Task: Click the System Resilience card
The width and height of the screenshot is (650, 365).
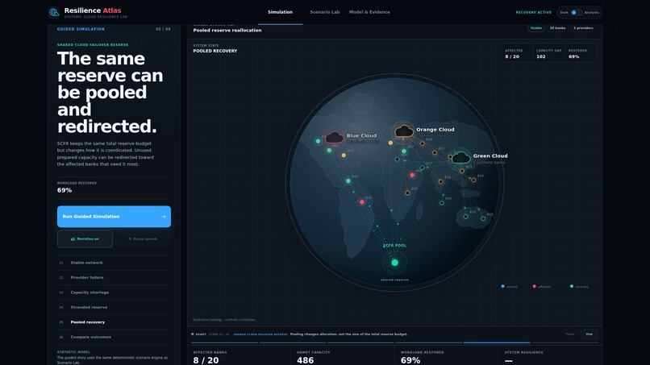Action: [550, 357]
